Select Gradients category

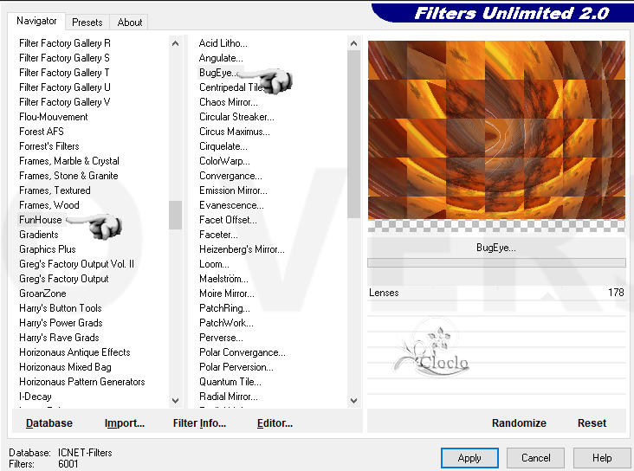[x=39, y=235]
